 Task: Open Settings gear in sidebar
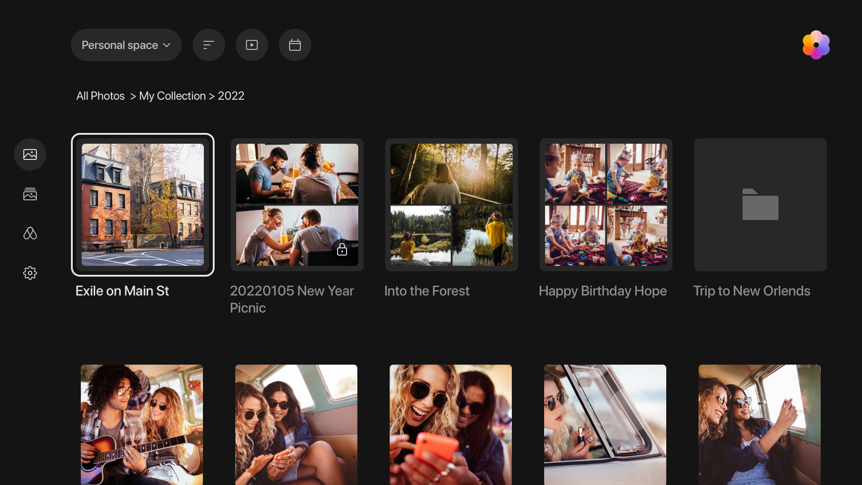click(x=30, y=273)
